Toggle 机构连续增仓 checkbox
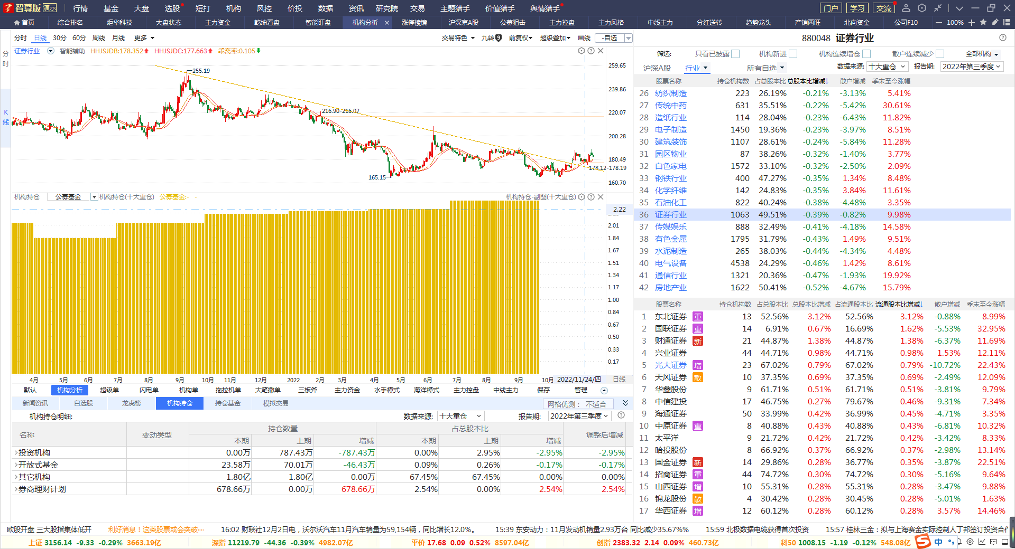The width and height of the screenshot is (1015, 549). click(866, 54)
